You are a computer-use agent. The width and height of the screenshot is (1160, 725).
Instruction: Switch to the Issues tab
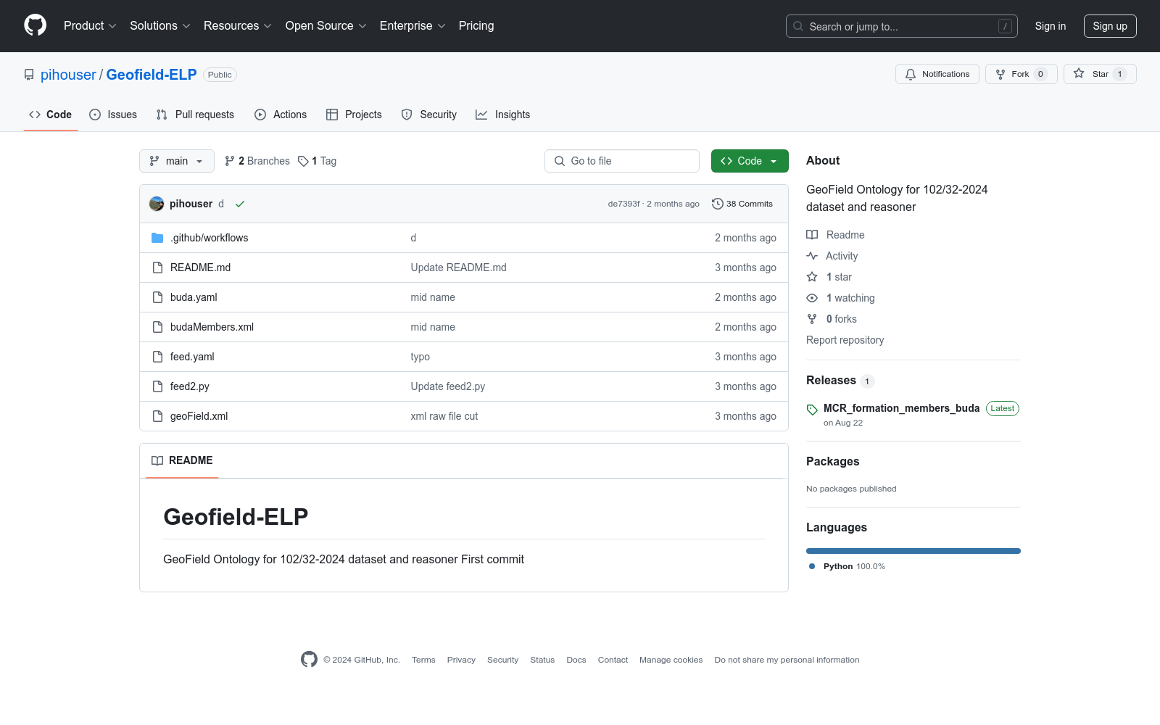(x=113, y=115)
